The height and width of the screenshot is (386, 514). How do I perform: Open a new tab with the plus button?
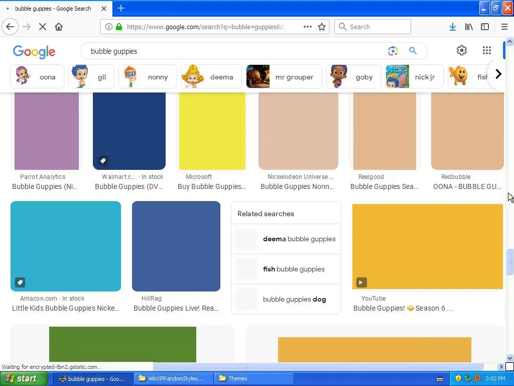point(121,8)
